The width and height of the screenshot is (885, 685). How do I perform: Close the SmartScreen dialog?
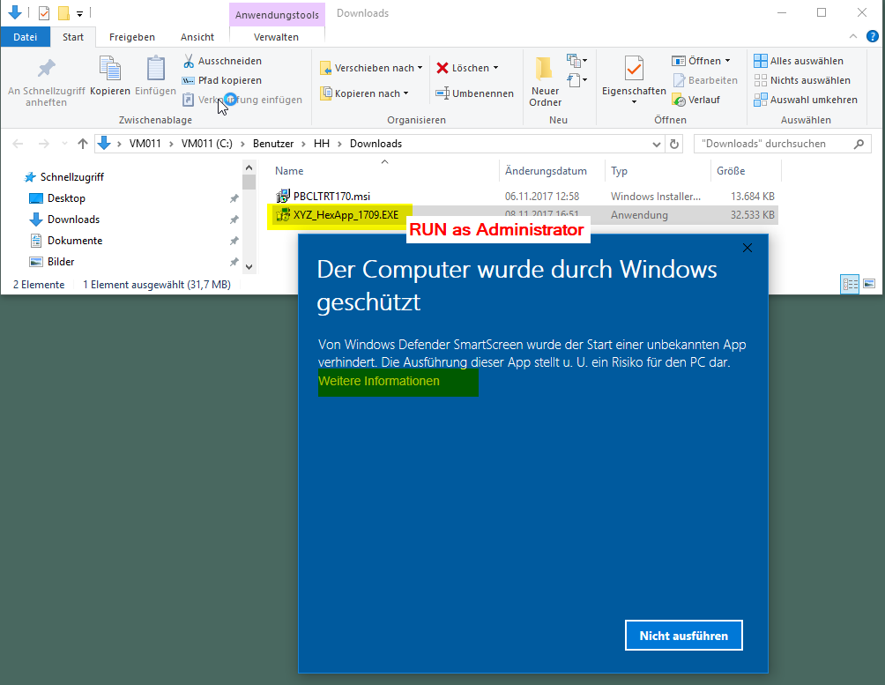pyautogui.click(x=747, y=248)
